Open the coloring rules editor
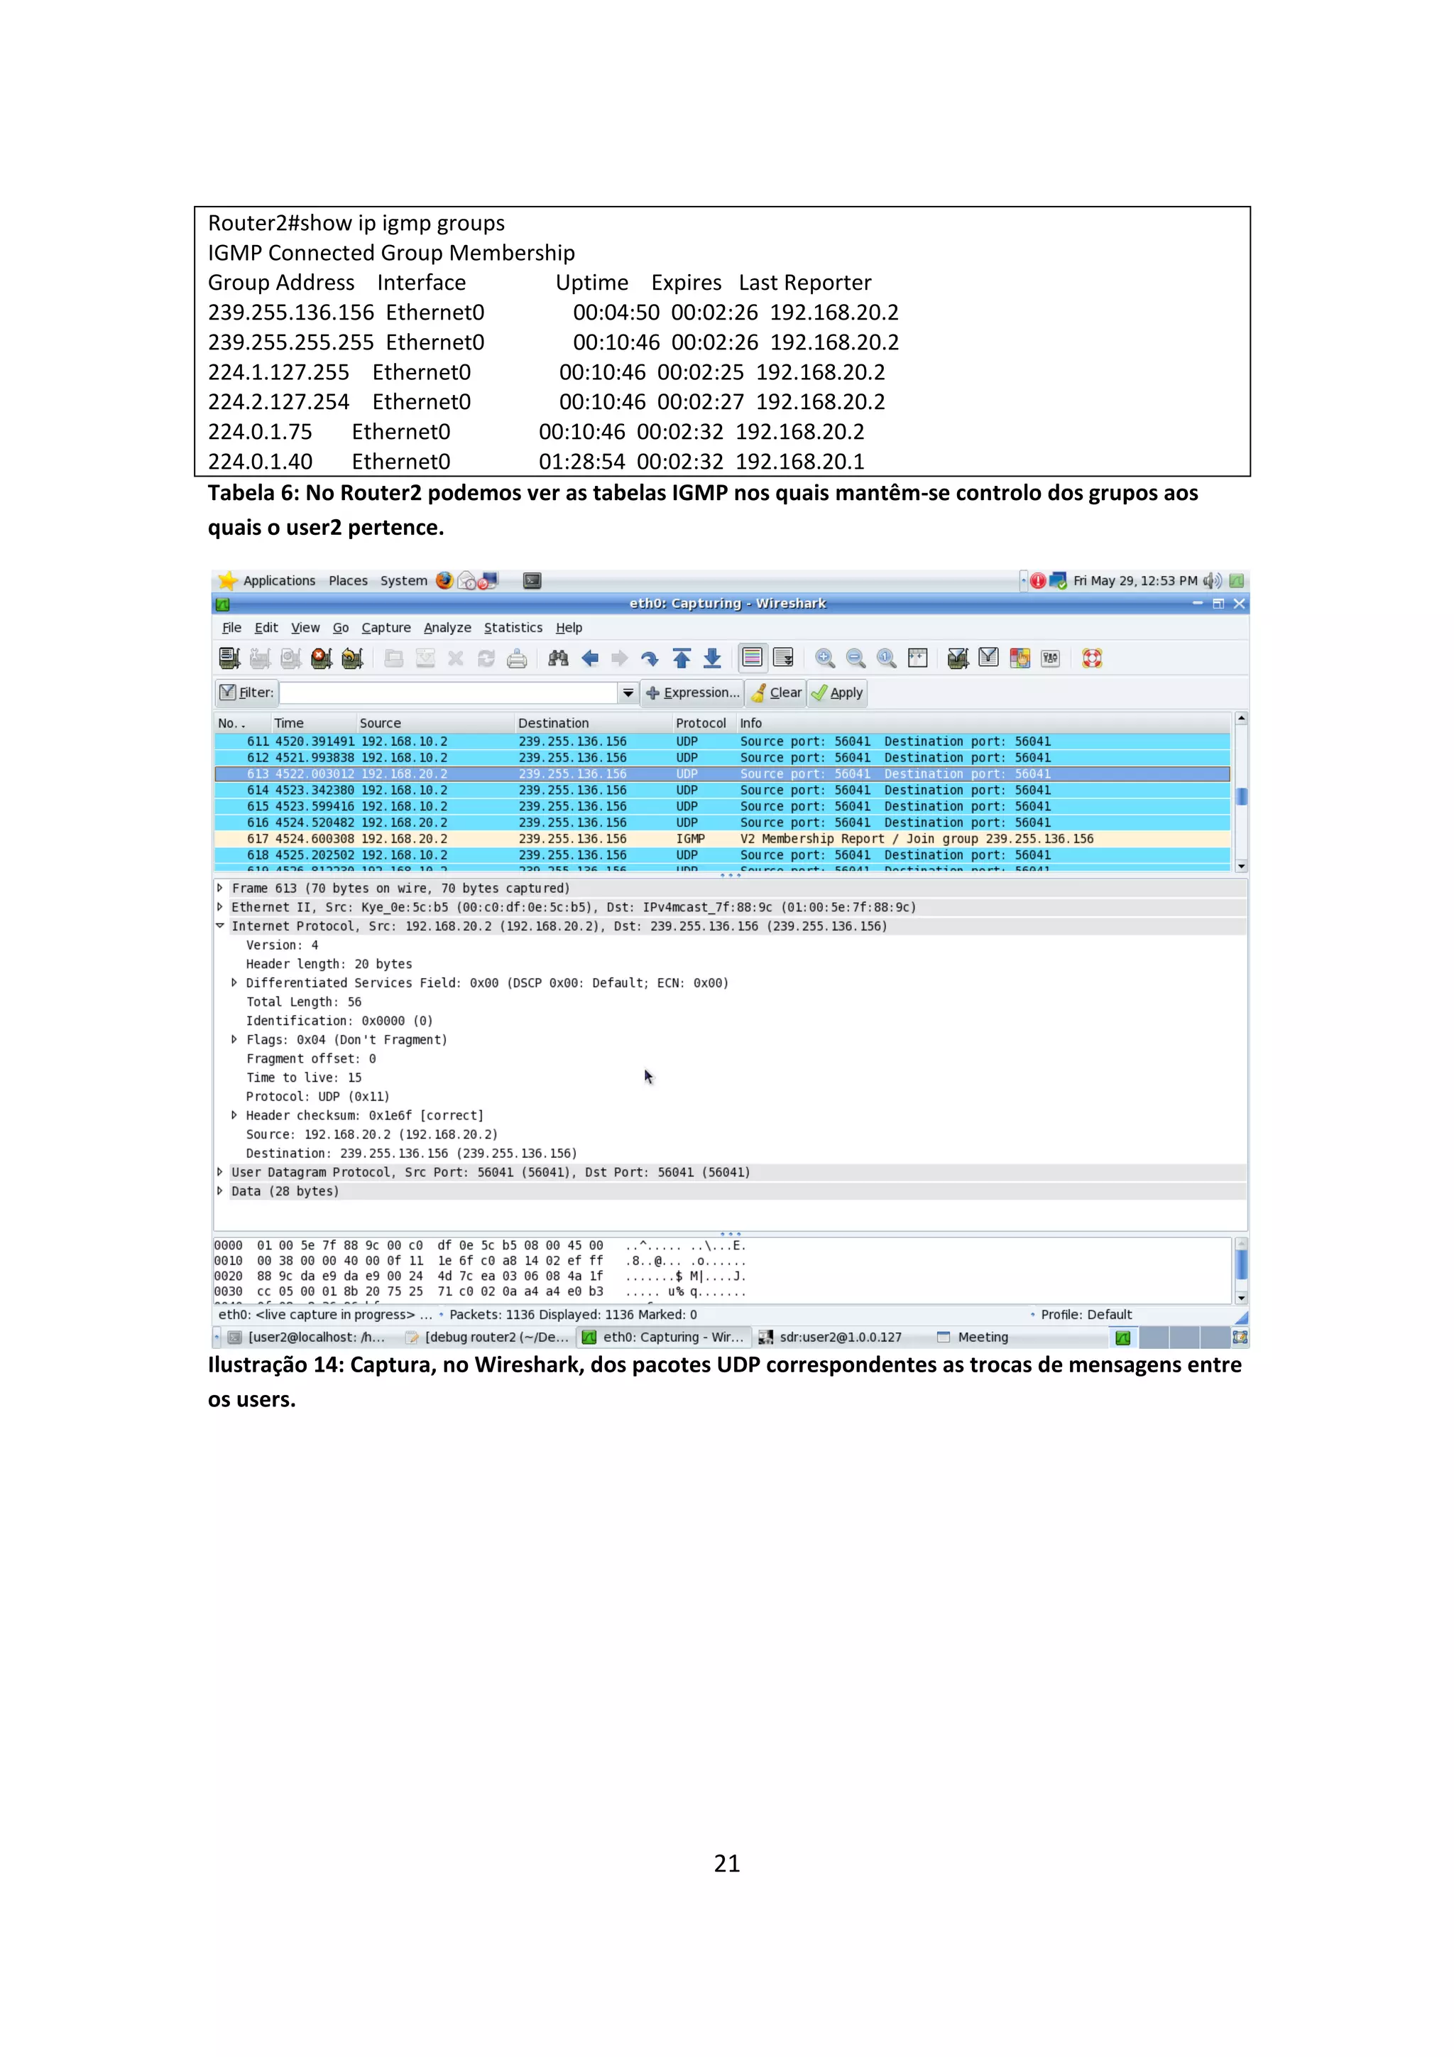Screen dimensions: 1454x2057 coord(1020,658)
